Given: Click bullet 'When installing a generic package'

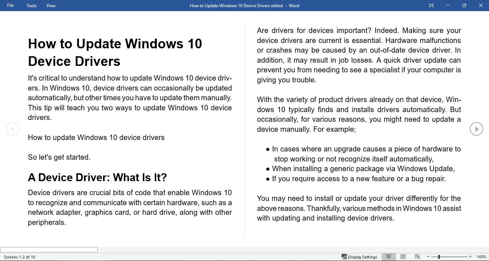Looking at the screenshot, I should click(x=360, y=169).
